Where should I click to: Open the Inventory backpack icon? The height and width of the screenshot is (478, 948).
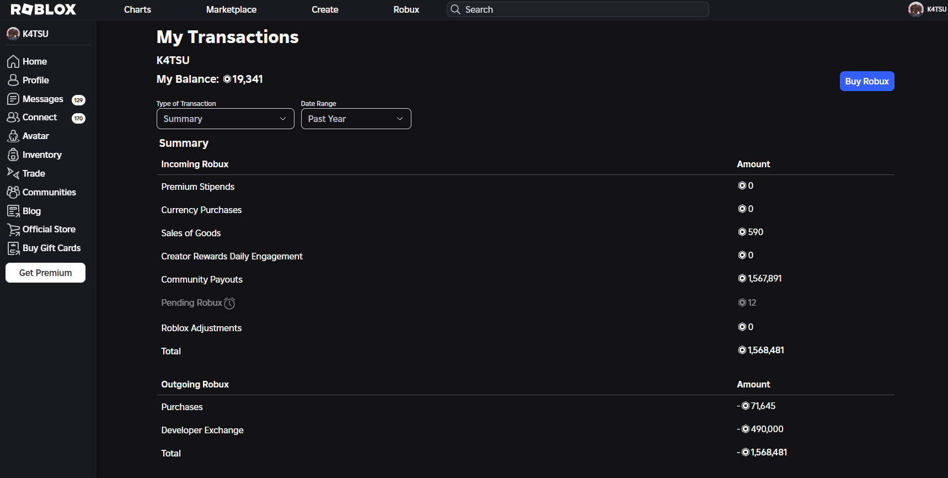13,155
